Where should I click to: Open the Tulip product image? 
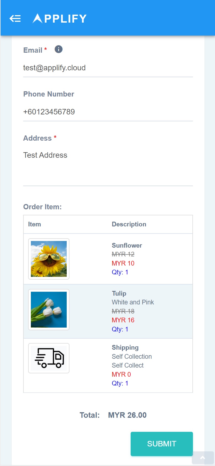pos(49,309)
